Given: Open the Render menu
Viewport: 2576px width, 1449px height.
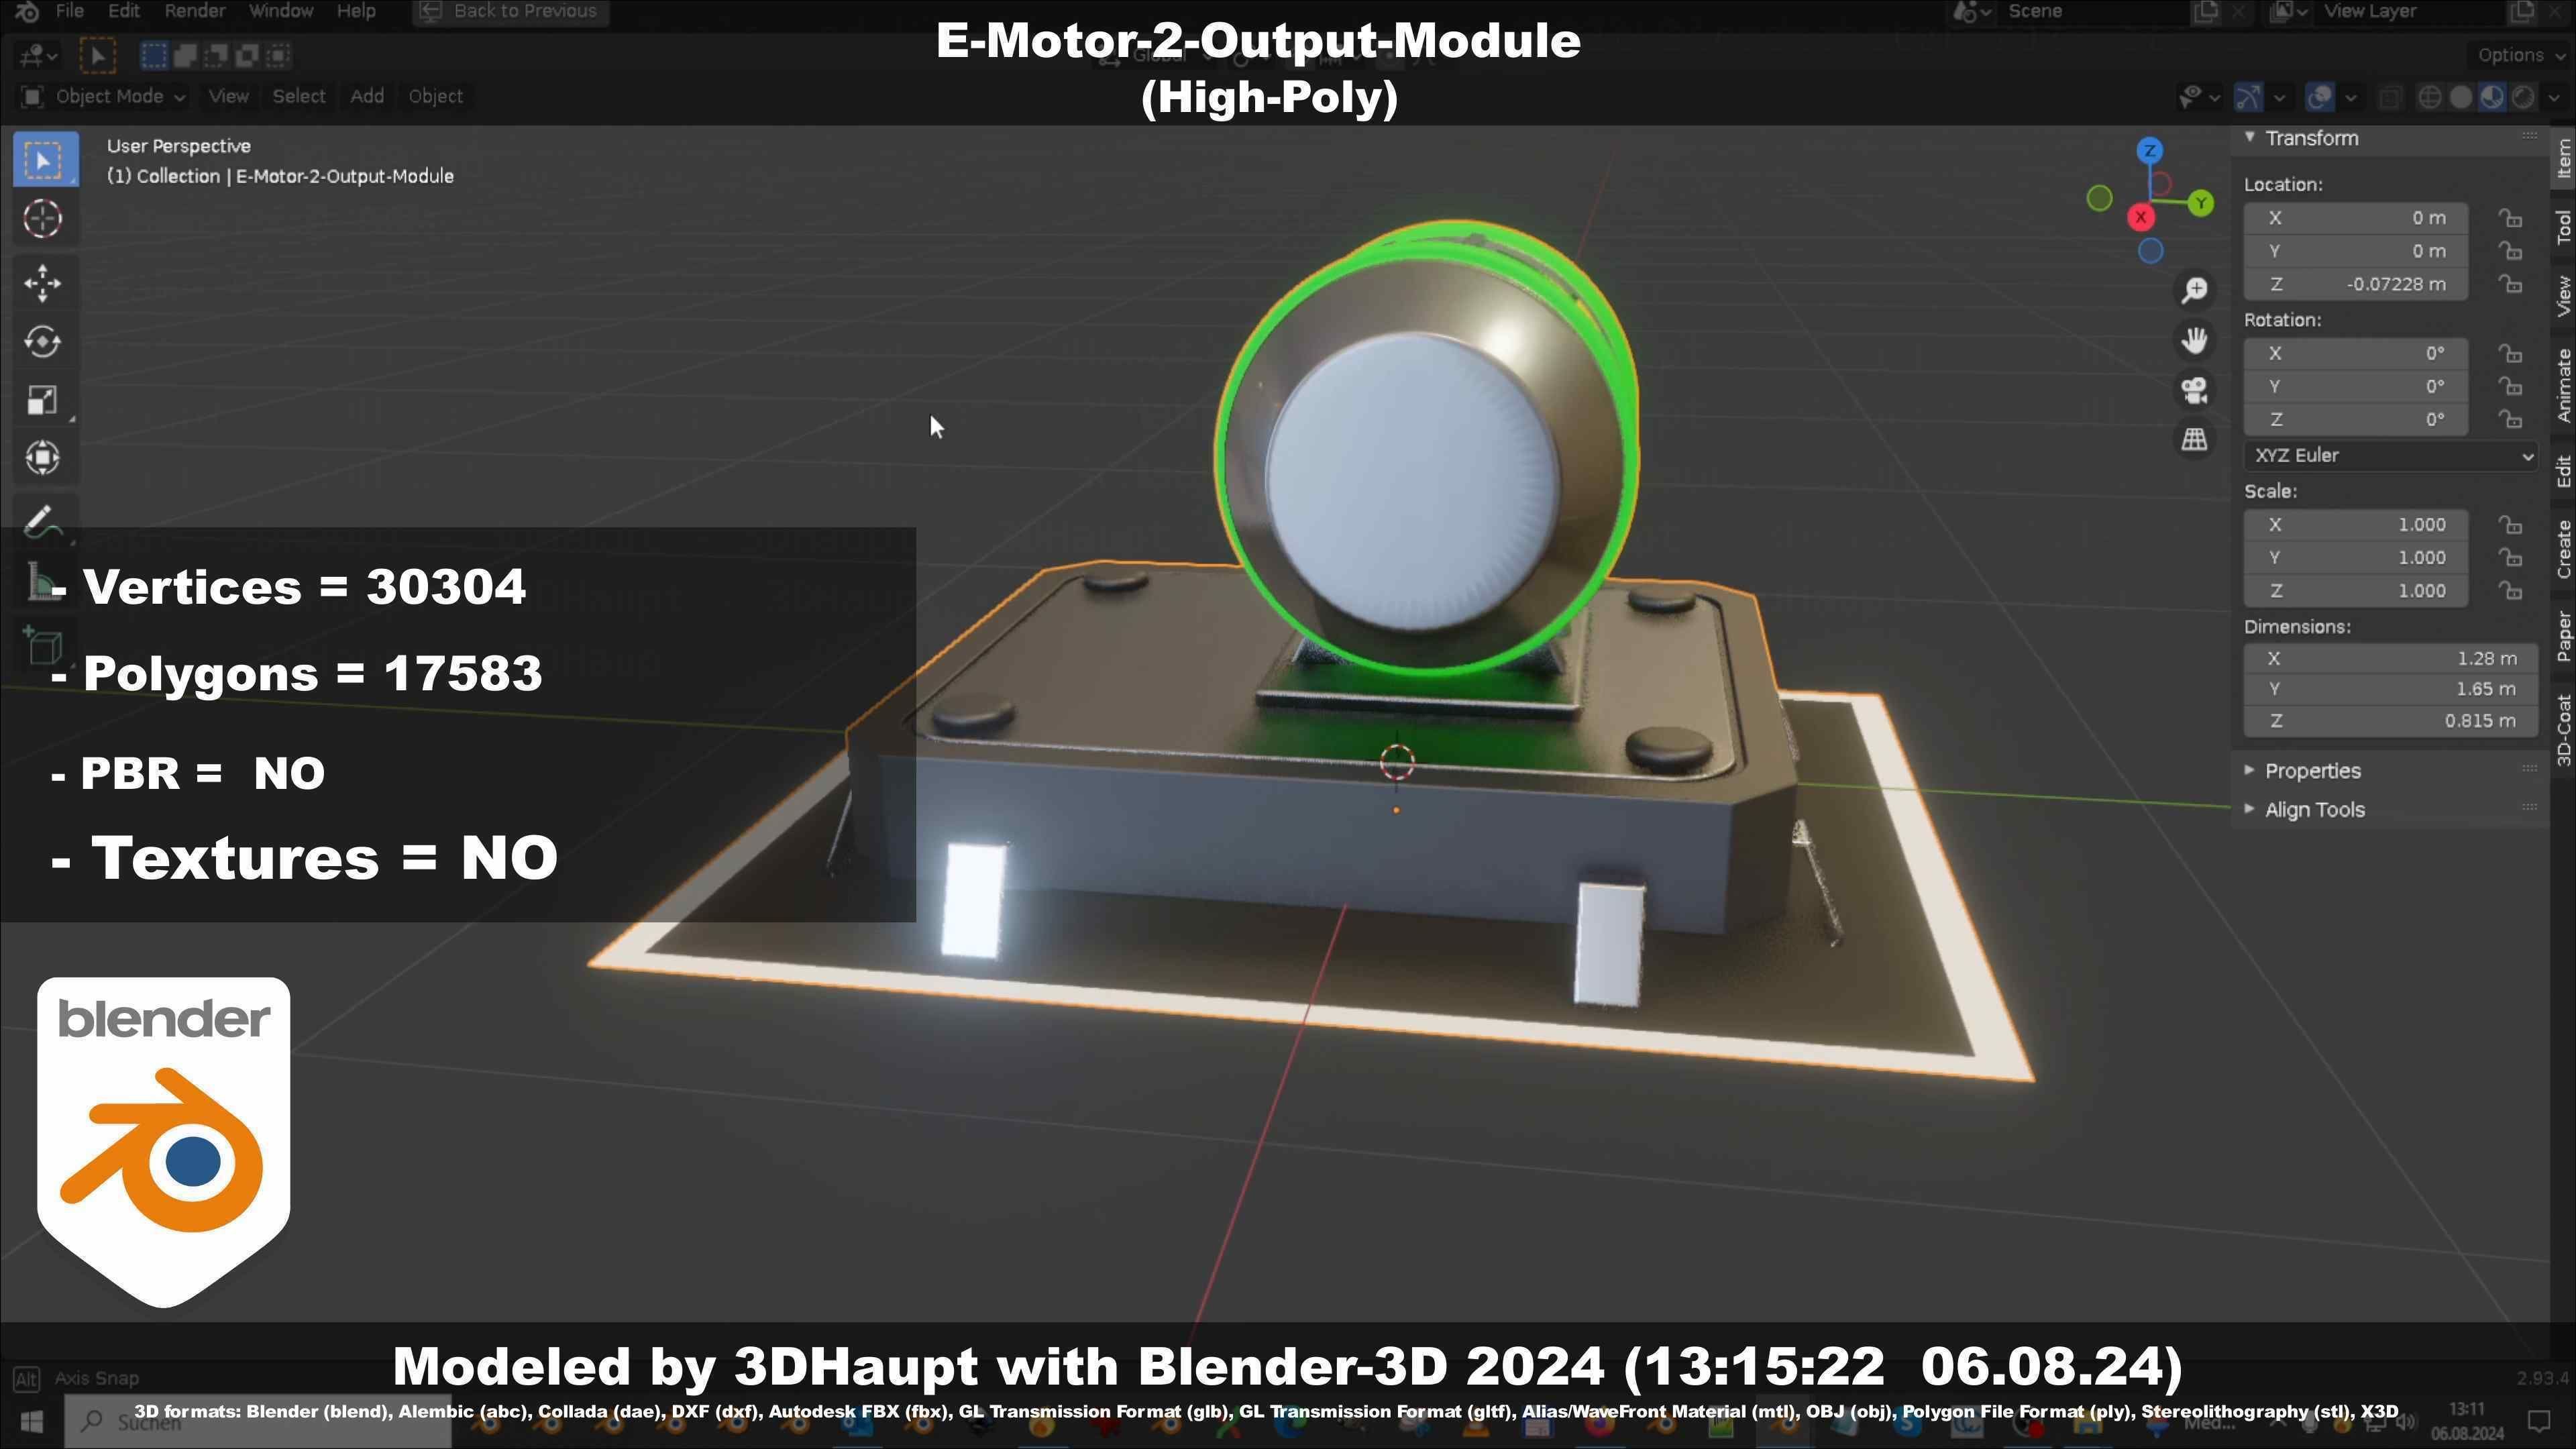Looking at the screenshot, I should 194,11.
